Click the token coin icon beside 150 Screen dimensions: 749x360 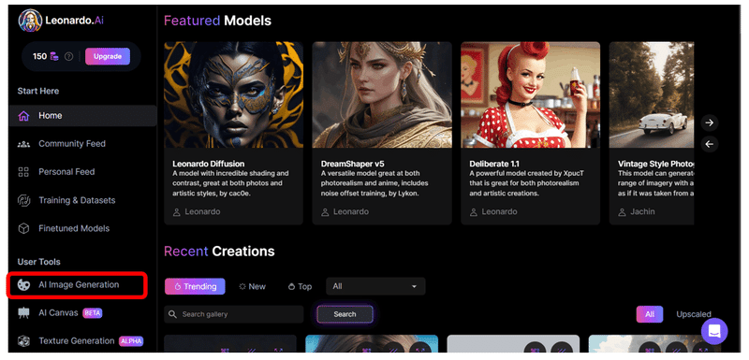coord(54,56)
